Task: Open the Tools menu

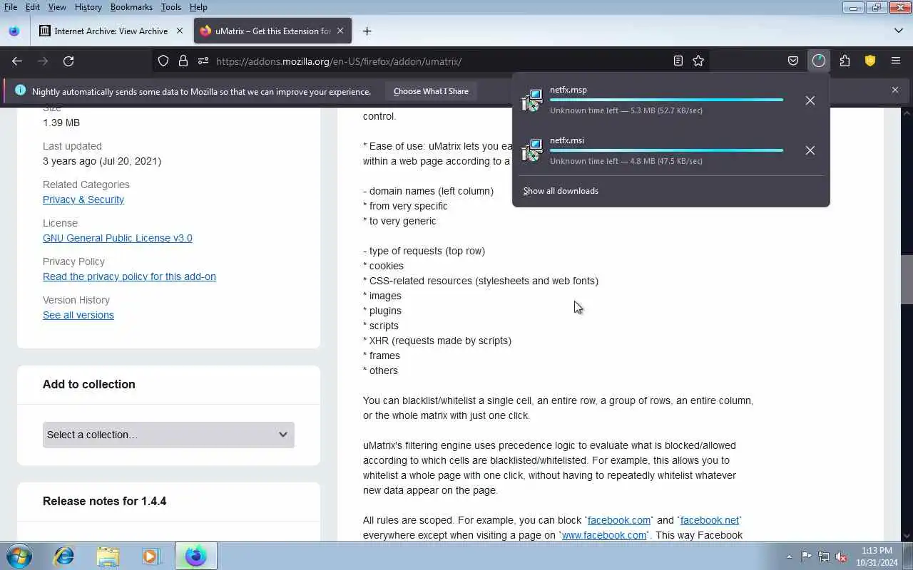Action: coord(171,7)
